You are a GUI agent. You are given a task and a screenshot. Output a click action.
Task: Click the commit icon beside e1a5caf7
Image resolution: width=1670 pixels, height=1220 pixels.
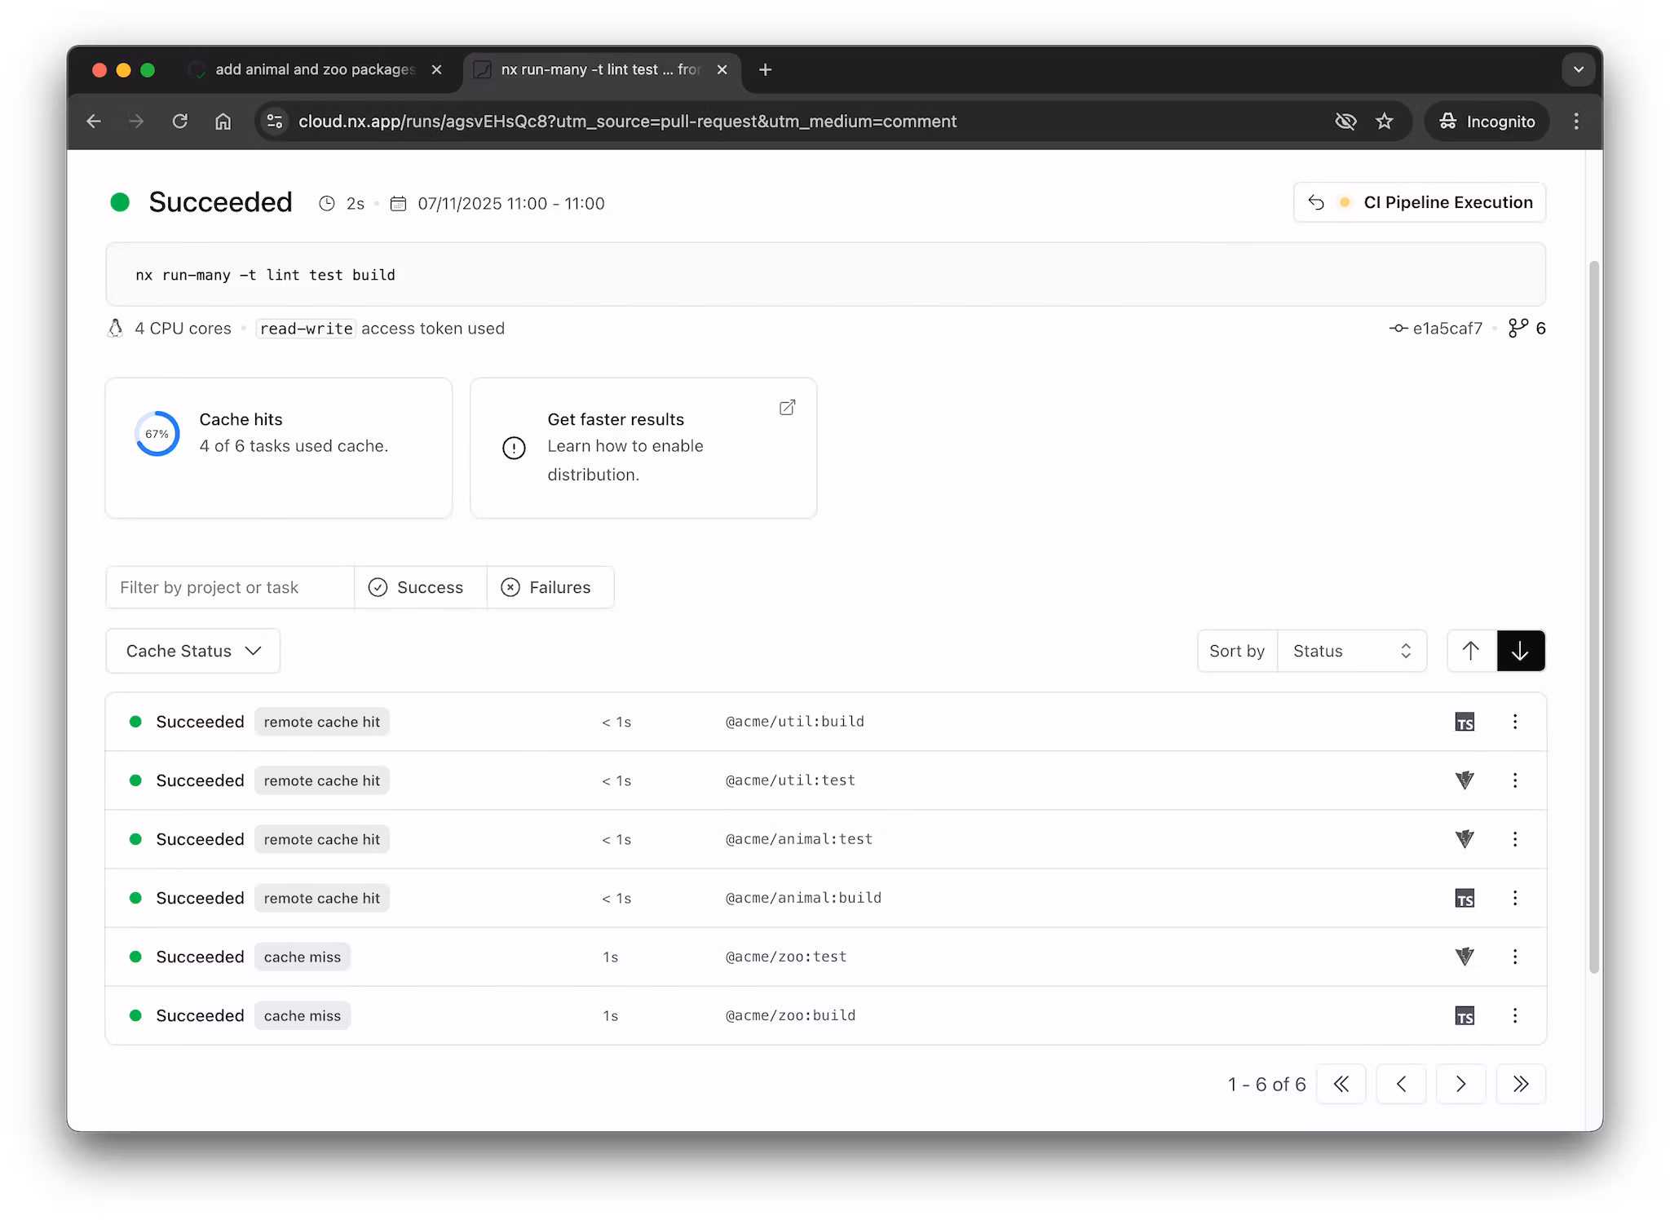[1398, 329]
